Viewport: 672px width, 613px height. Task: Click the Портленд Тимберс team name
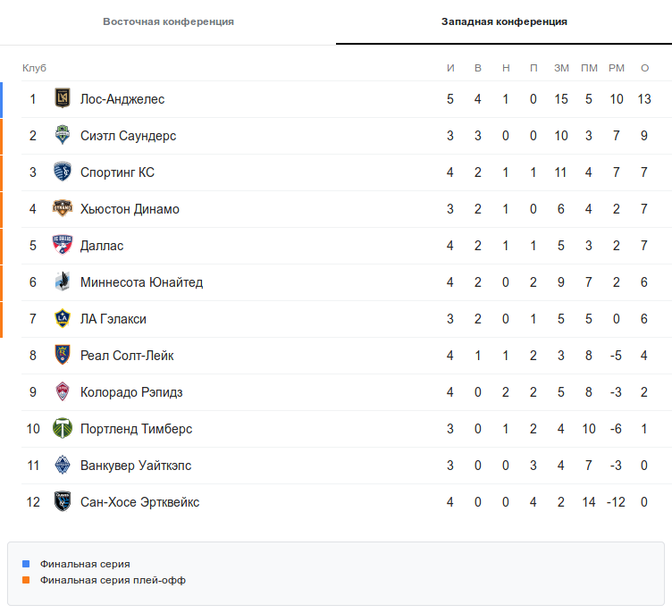click(x=136, y=429)
